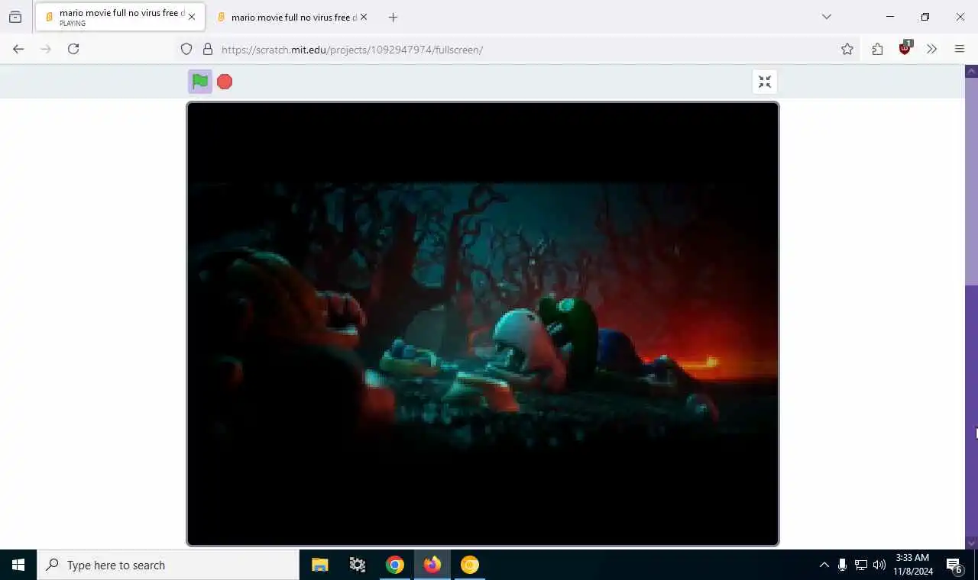Select Firefox in the taskbar
Screen dimensions: 978x580
pyautogui.click(x=432, y=565)
